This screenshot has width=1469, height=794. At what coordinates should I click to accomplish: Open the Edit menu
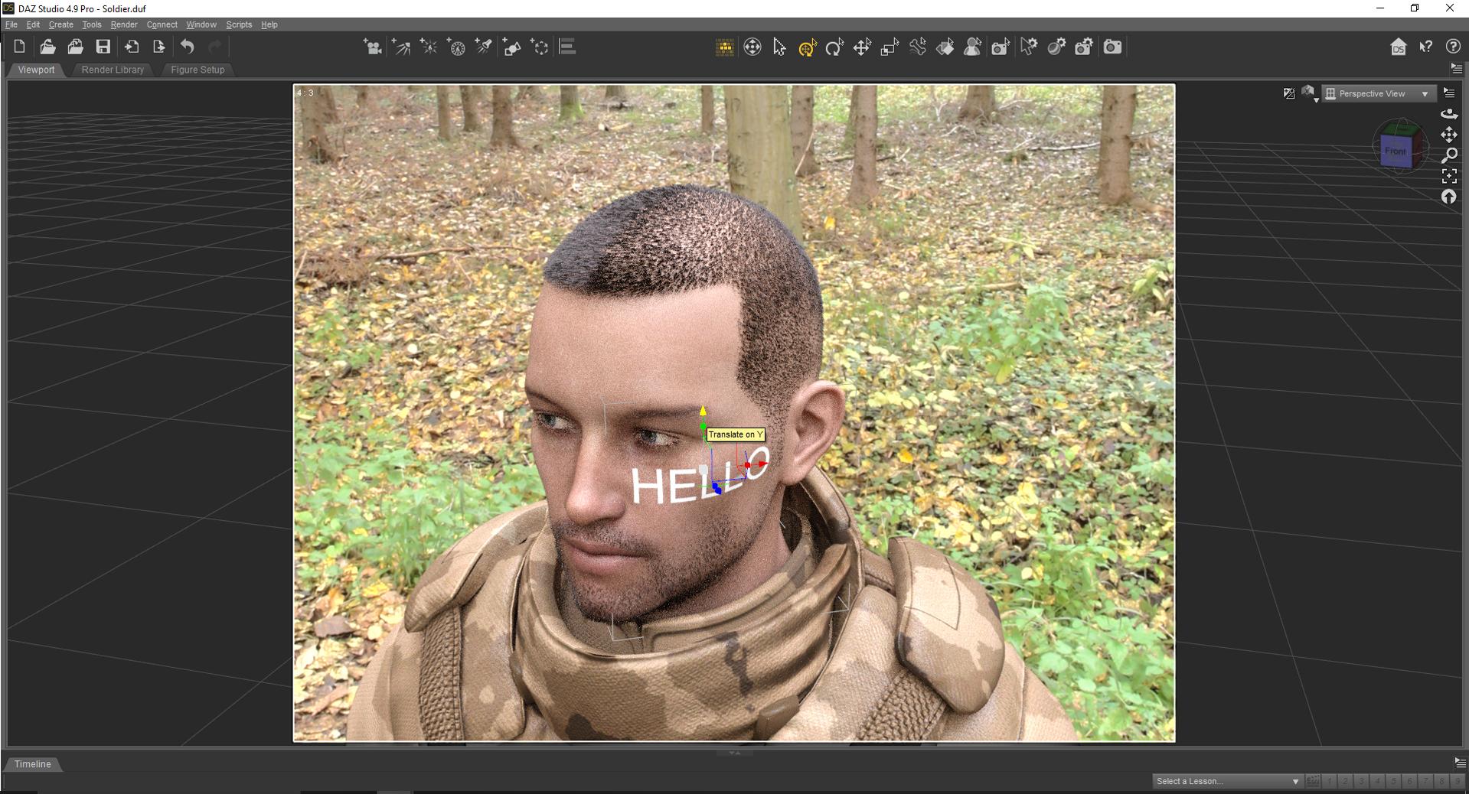click(x=33, y=24)
